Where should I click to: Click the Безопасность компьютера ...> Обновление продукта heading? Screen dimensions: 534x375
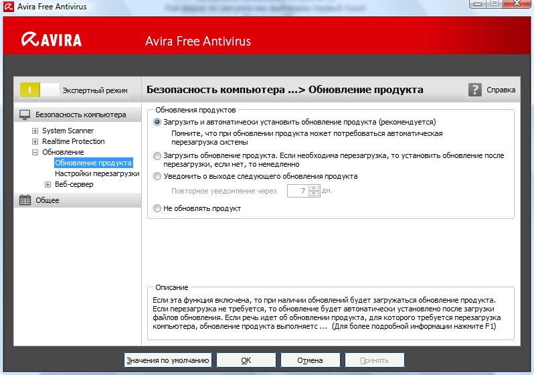pos(284,90)
